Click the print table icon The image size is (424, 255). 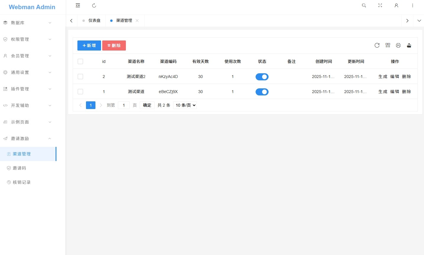click(398, 45)
